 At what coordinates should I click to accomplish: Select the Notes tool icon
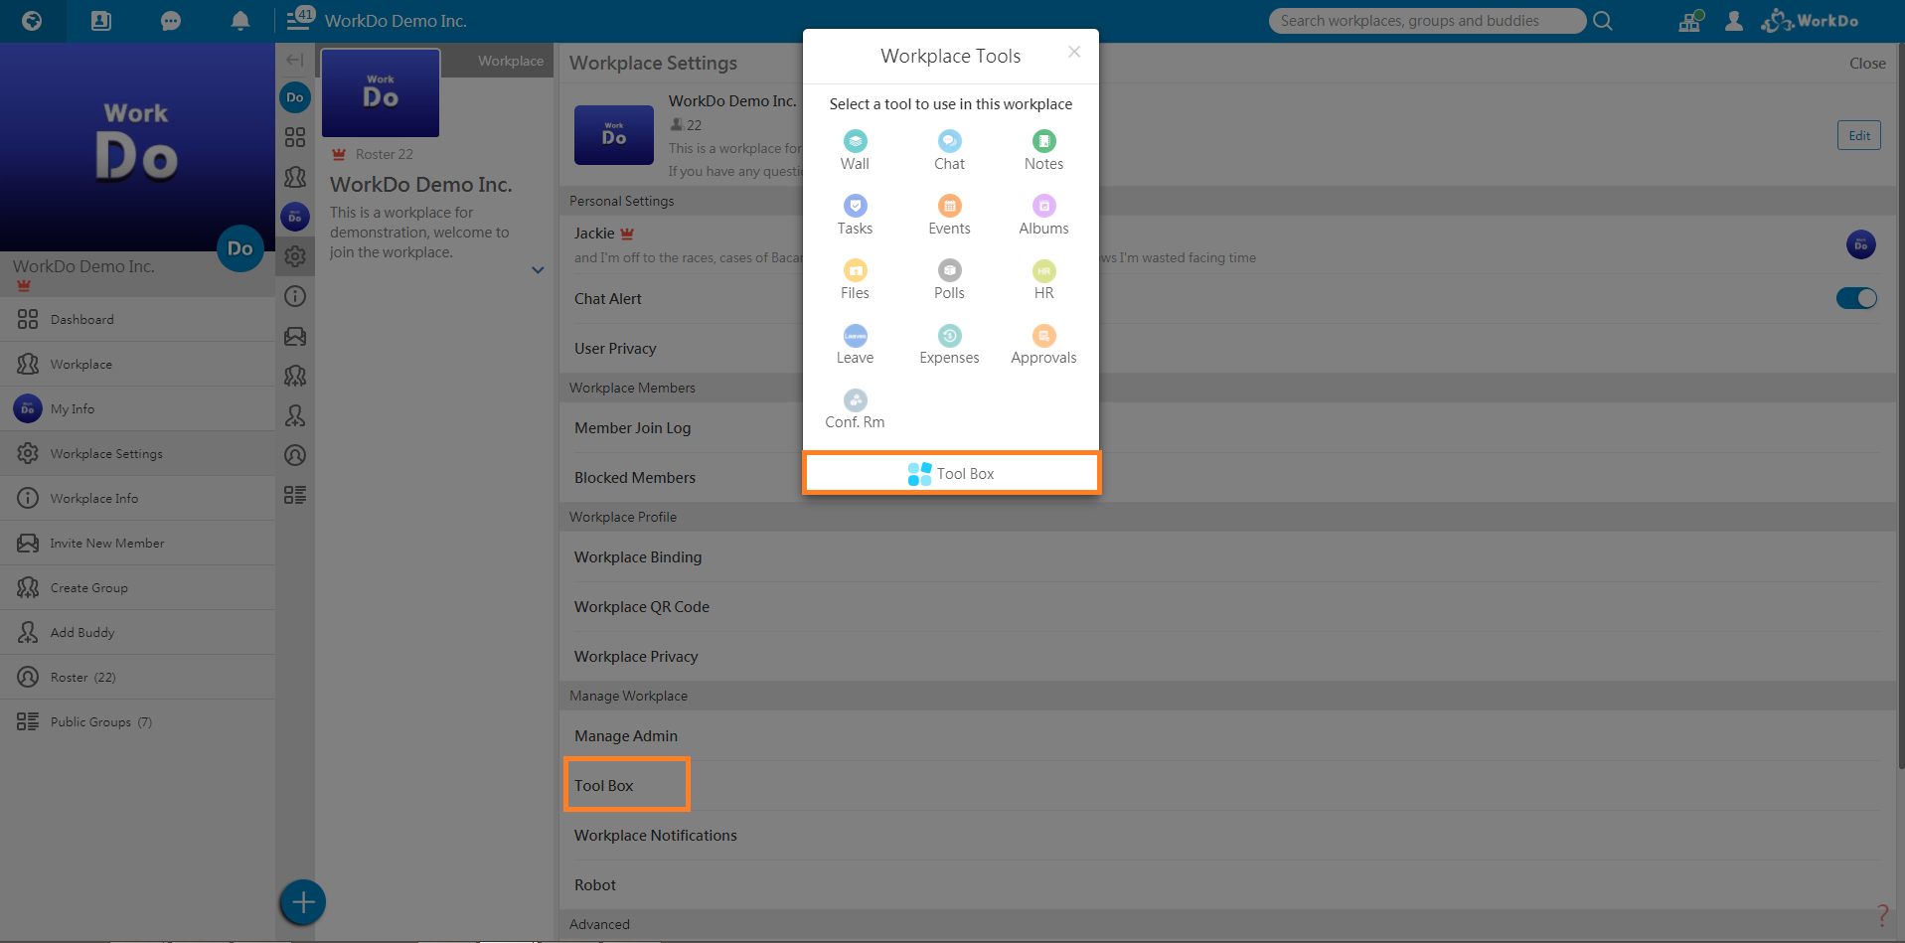[x=1043, y=142]
